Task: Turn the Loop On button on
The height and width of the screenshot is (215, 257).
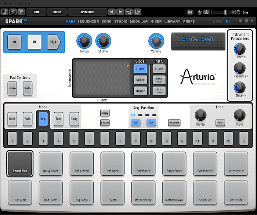Action: pyautogui.click(x=220, y=123)
